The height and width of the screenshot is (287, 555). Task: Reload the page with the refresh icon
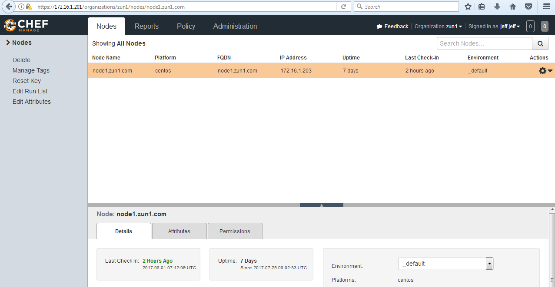coord(343,7)
